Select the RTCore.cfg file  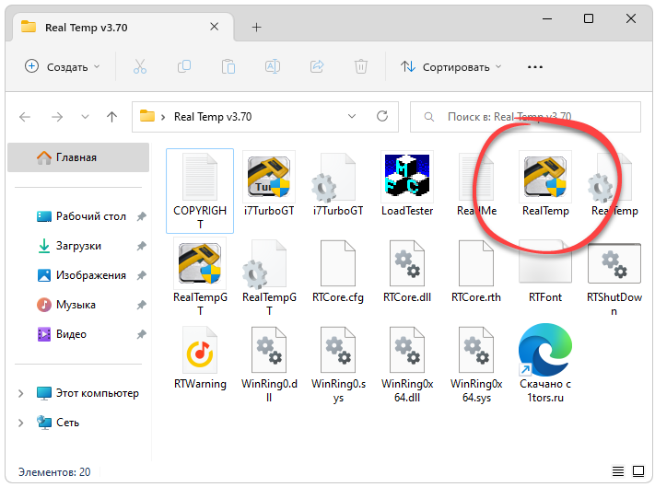pos(338,272)
